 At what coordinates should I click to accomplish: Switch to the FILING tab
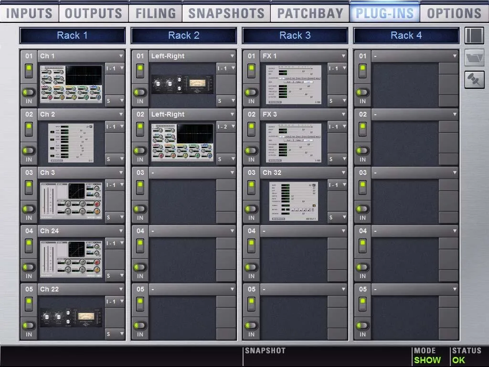155,13
